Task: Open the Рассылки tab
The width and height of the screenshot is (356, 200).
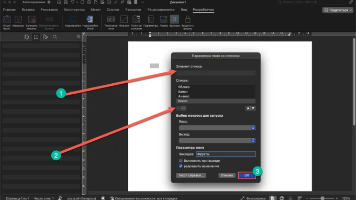Action: (x=133, y=10)
